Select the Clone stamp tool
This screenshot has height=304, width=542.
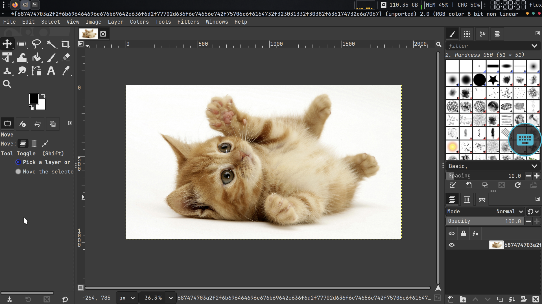7,71
